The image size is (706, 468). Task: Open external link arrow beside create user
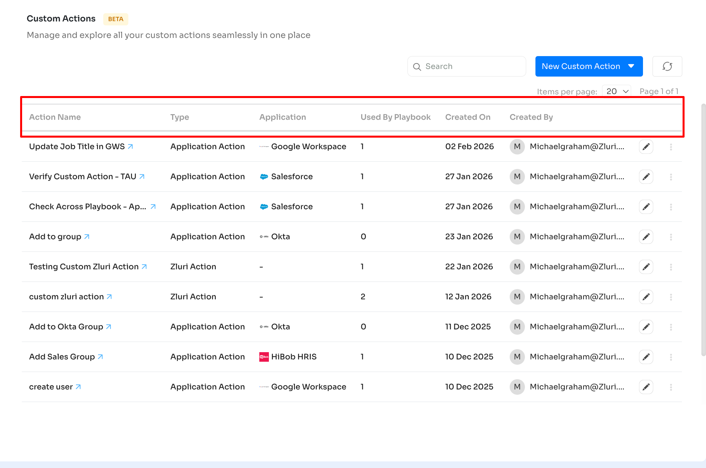[x=78, y=387]
